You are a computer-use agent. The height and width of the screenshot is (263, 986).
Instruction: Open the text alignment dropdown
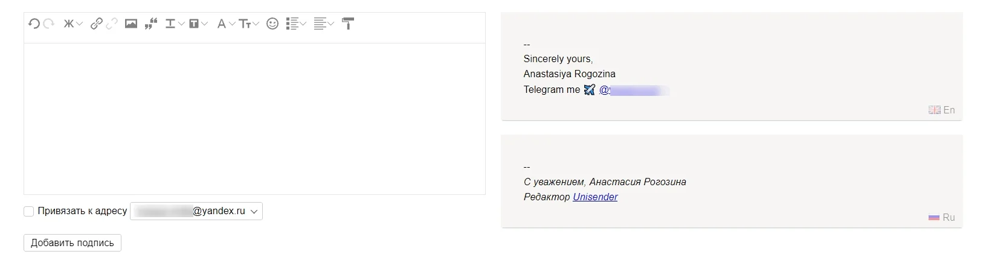[x=323, y=24]
